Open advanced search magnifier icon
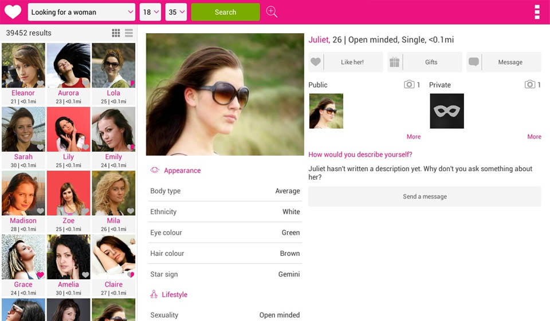This screenshot has width=550, height=321. [272, 12]
